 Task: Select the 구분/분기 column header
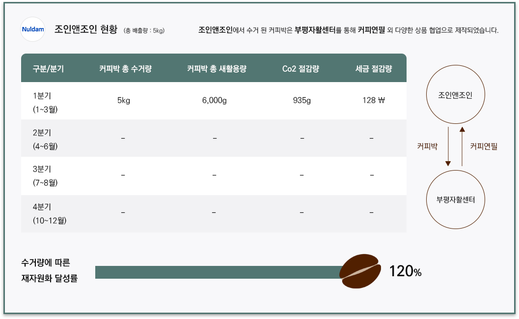click(x=48, y=69)
